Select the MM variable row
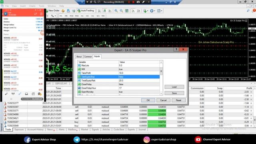This screenshot has width=256, height=144. [118, 69]
